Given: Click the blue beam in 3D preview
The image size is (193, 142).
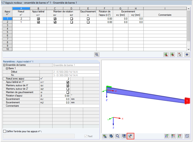Looking at the screenshot, I should (146, 96).
